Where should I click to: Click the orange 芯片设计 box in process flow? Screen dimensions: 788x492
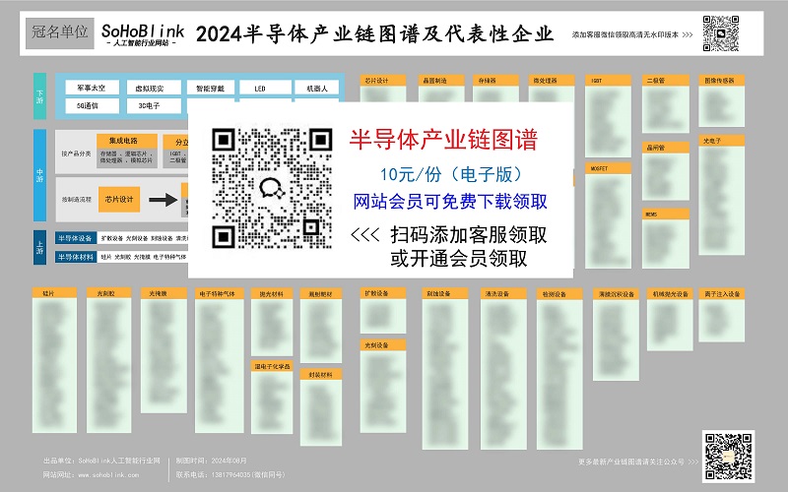tap(119, 200)
